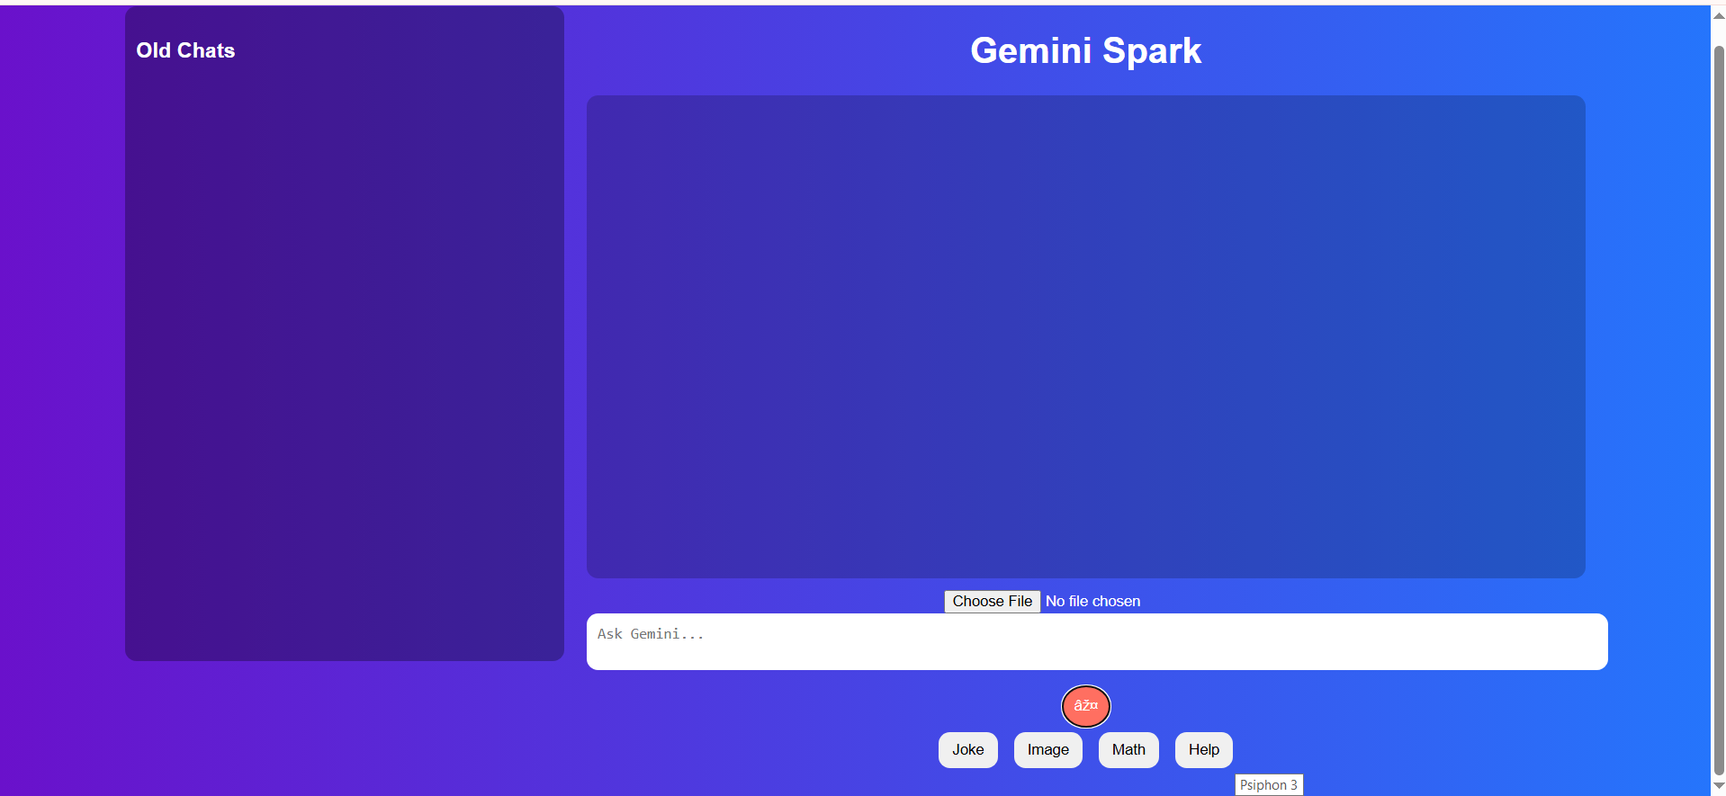Click the Image quick-prompt button
This screenshot has width=1726, height=796.
pyautogui.click(x=1047, y=750)
